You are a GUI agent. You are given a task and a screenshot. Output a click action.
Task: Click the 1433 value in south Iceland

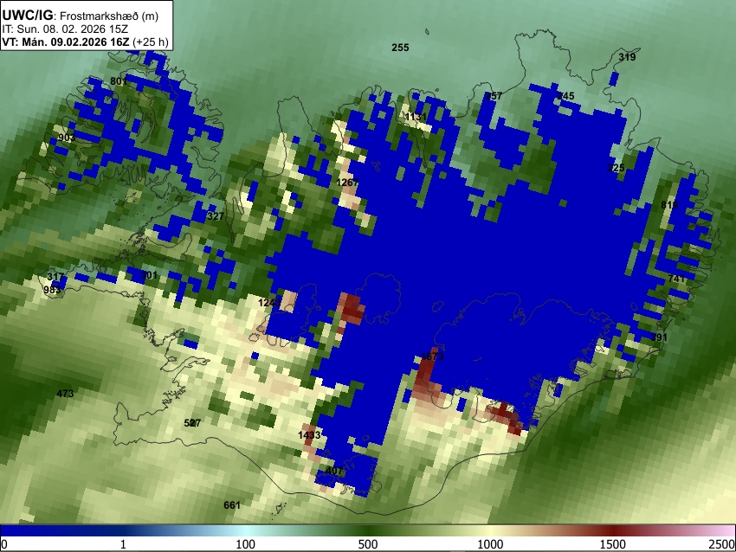coord(309,435)
